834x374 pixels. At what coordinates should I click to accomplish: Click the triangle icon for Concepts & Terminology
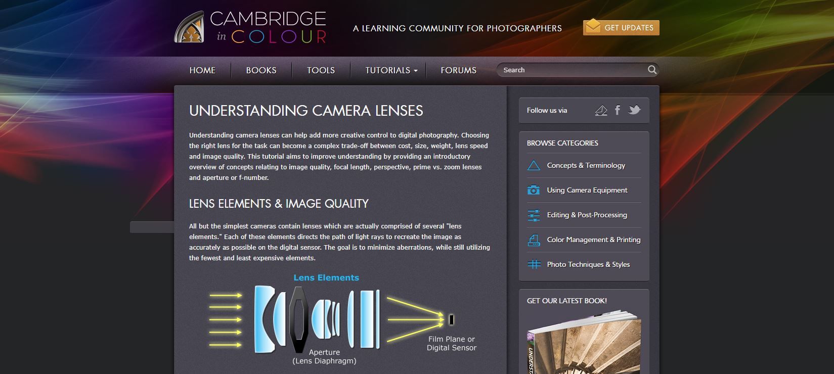coord(534,165)
